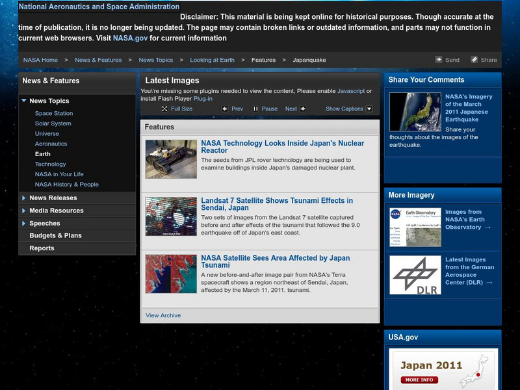Open Latest Images from German Aerospace Center
The height and width of the screenshot is (390, 520).
tap(469, 271)
